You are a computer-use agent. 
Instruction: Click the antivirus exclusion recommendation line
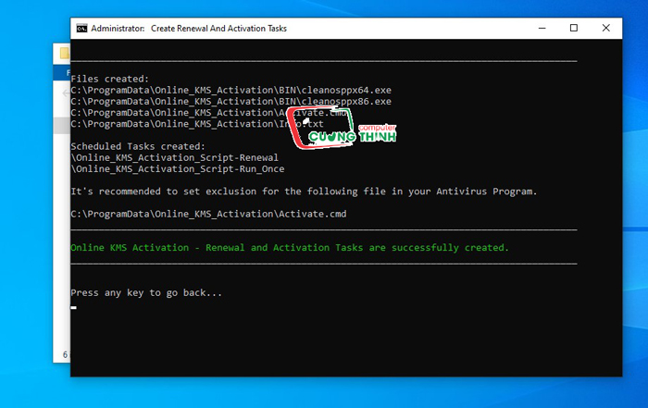coord(304,192)
